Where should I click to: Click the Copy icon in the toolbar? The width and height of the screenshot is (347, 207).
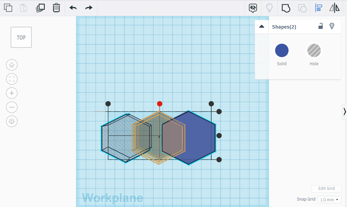(8, 8)
